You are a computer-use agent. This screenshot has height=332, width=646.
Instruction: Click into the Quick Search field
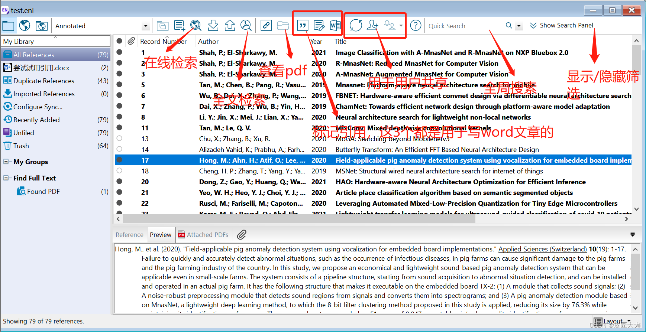pyautogui.click(x=465, y=26)
